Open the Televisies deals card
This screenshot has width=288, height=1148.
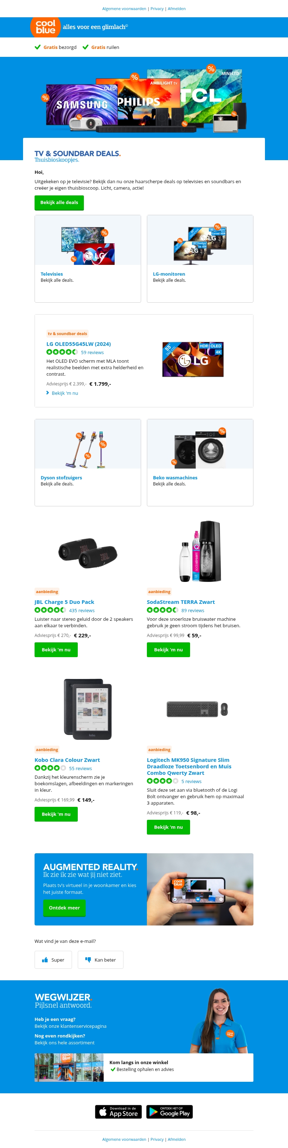coord(88,258)
